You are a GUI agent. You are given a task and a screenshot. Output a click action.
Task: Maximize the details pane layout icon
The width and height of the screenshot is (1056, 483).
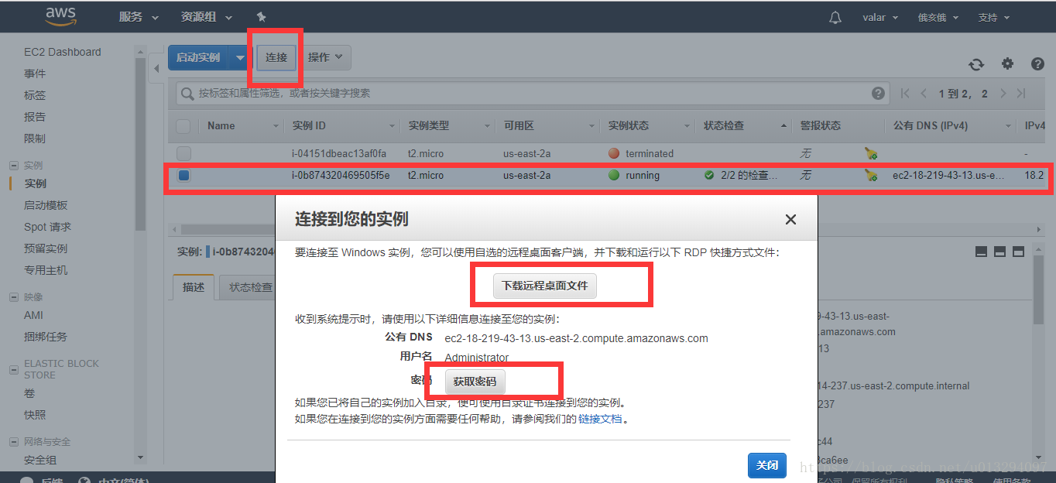point(1018,252)
